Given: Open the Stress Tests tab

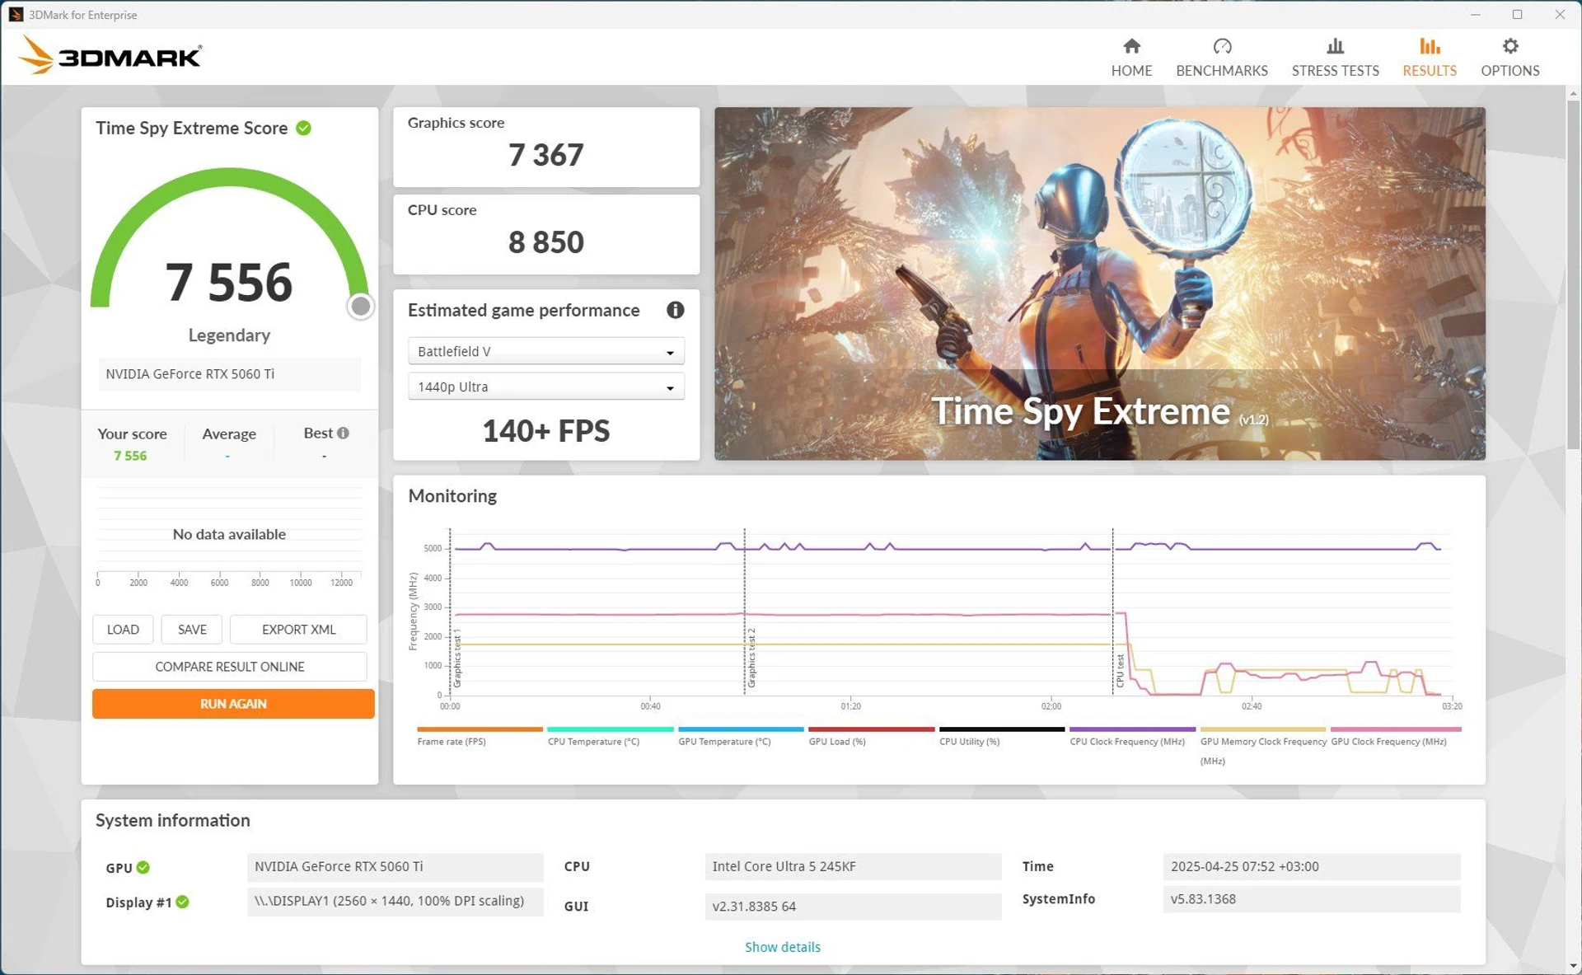Looking at the screenshot, I should pyautogui.click(x=1335, y=57).
